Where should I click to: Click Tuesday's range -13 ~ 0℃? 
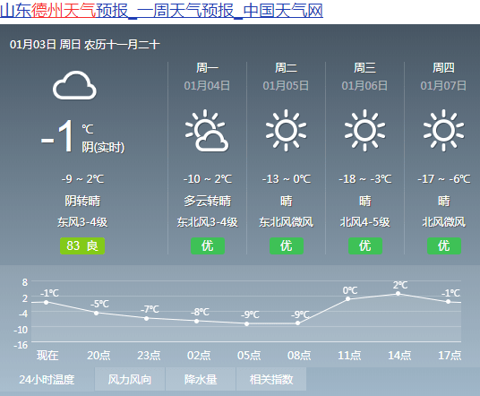coord(287,179)
